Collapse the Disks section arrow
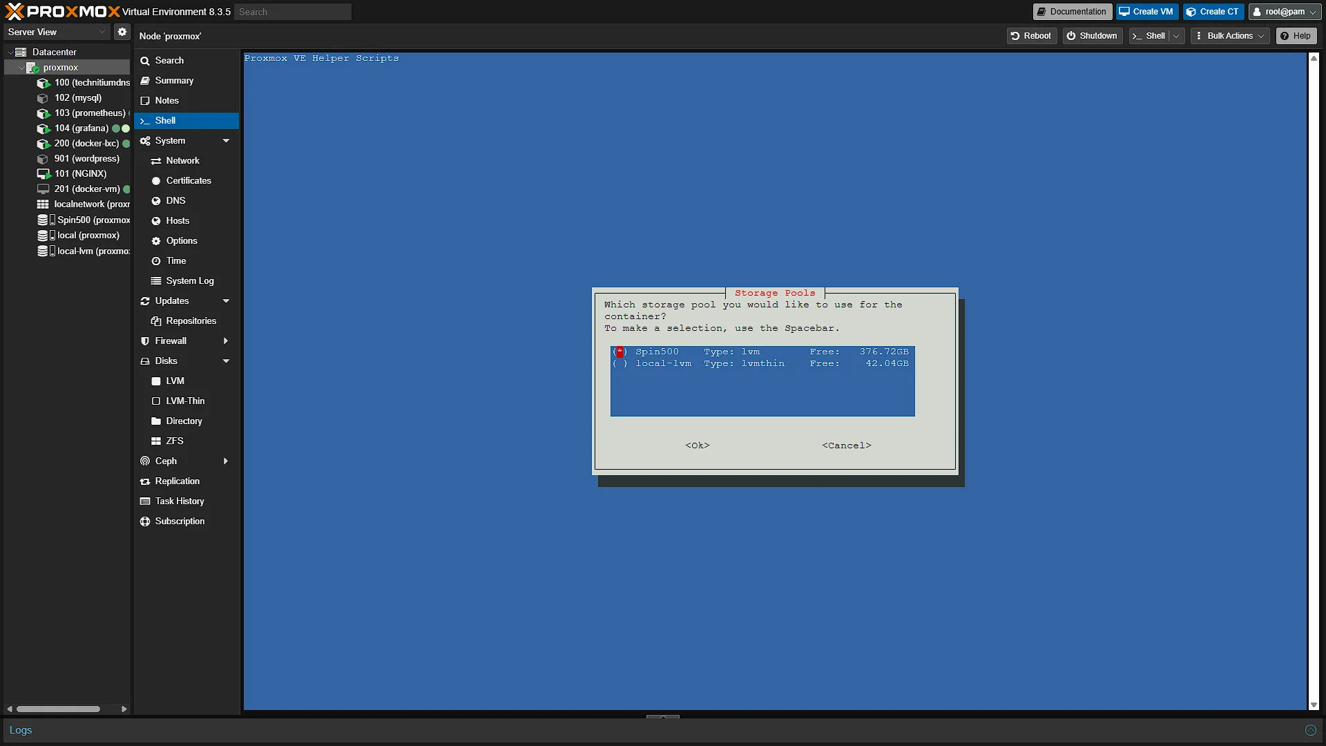The height and width of the screenshot is (746, 1326). 226,361
